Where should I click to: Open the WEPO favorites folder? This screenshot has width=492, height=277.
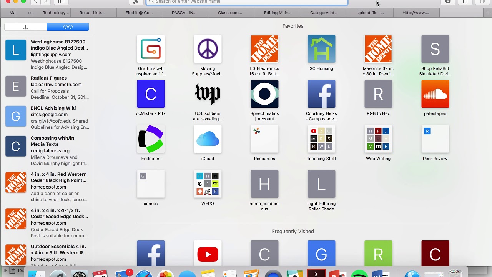[208, 184]
